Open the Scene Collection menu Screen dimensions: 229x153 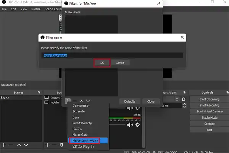[x=53, y=9]
